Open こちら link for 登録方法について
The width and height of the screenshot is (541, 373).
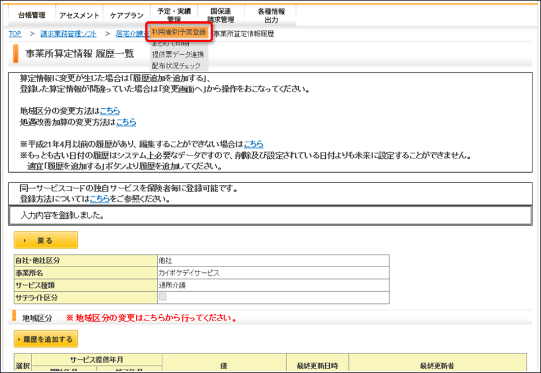pos(100,199)
